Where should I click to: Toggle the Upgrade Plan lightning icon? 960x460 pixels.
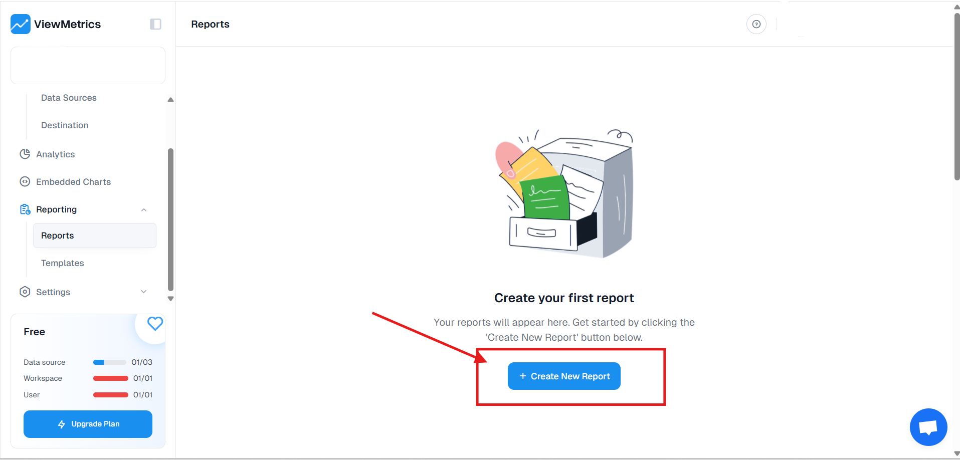[x=62, y=424]
